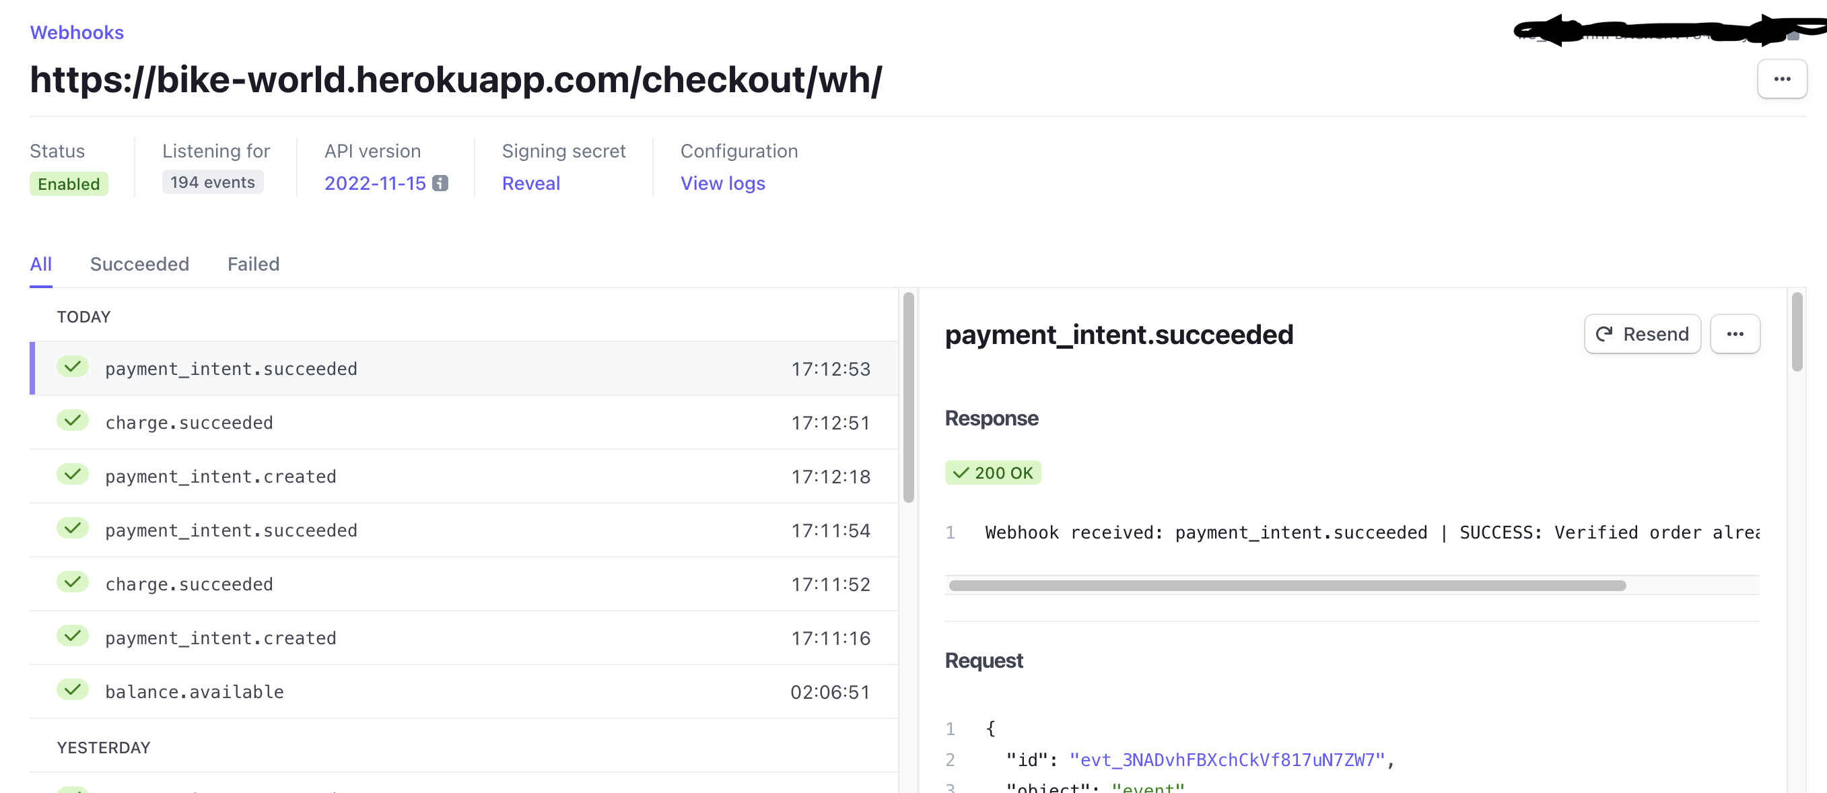The width and height of the screenshot is (1827, 793).
Task: Click the info icon beside API version
Action: (440, 183)
